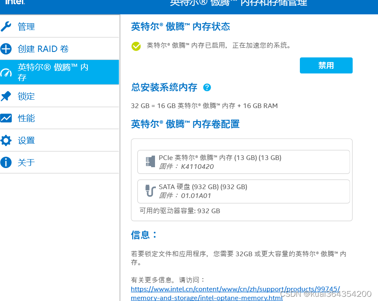Click the green checkmark status icon
Viewport: 378px width, 301px height.
[136, 46]
